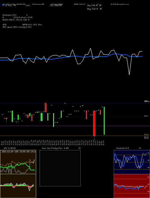Click the tall red candle before 27 Nov
The height and width of the screenshot is (198, 150).
[x=94, y=123]
